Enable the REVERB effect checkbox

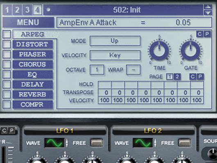[7, 94]
